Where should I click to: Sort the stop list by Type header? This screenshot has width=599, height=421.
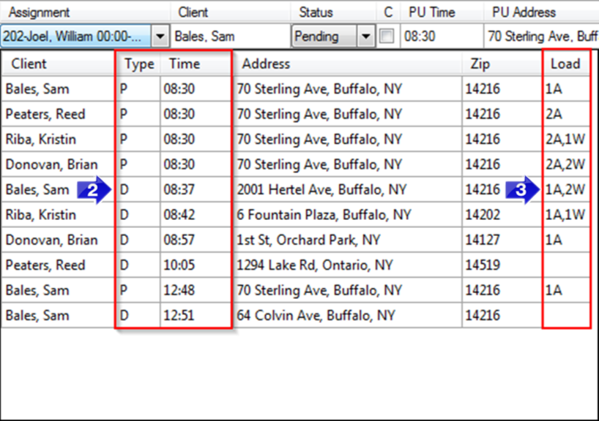[x=139, y=64]
